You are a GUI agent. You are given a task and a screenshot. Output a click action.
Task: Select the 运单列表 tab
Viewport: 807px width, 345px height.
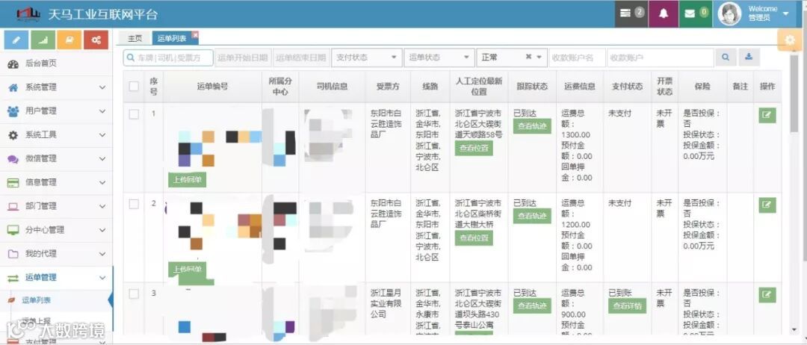pos(172,39)
